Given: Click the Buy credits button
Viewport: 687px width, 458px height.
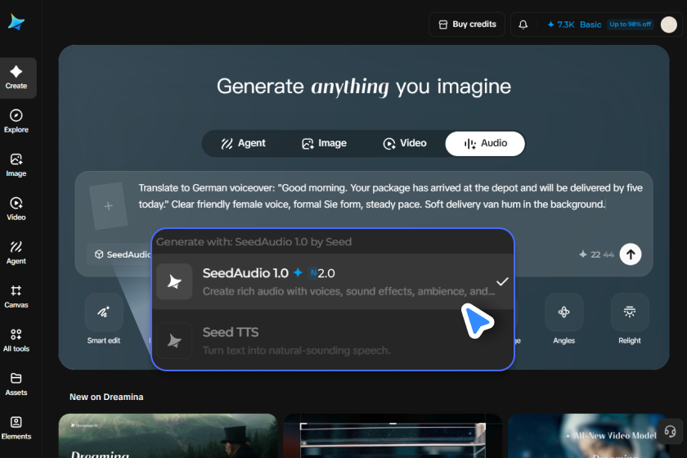Looking at the screenshot, I should [x=467, y=25].
